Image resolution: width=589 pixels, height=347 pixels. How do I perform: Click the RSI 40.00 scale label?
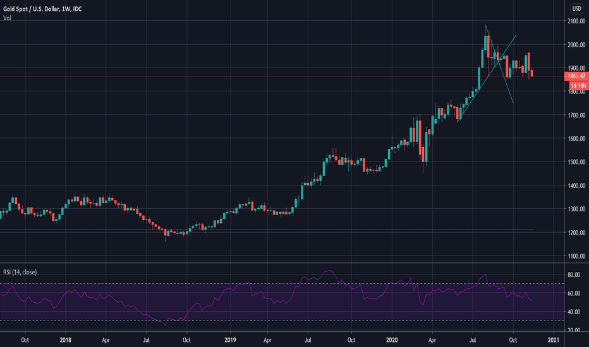pos(574,312)
